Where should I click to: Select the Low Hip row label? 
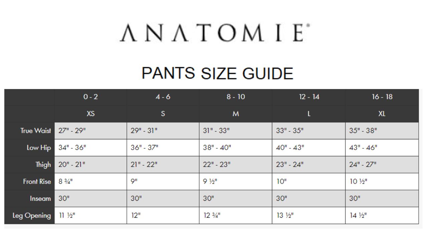click(x=39, y=148)
